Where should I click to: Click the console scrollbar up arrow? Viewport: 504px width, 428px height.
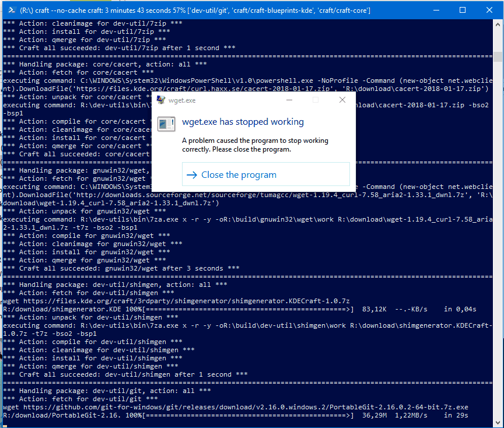click(498, 24)
